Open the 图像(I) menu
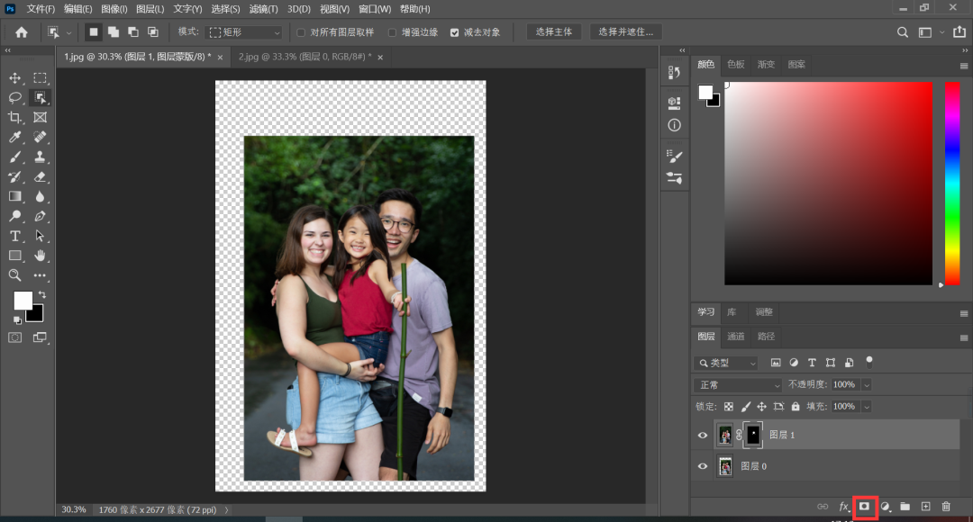This screenshot has height=522, width=973. click(x=114, y=9)
